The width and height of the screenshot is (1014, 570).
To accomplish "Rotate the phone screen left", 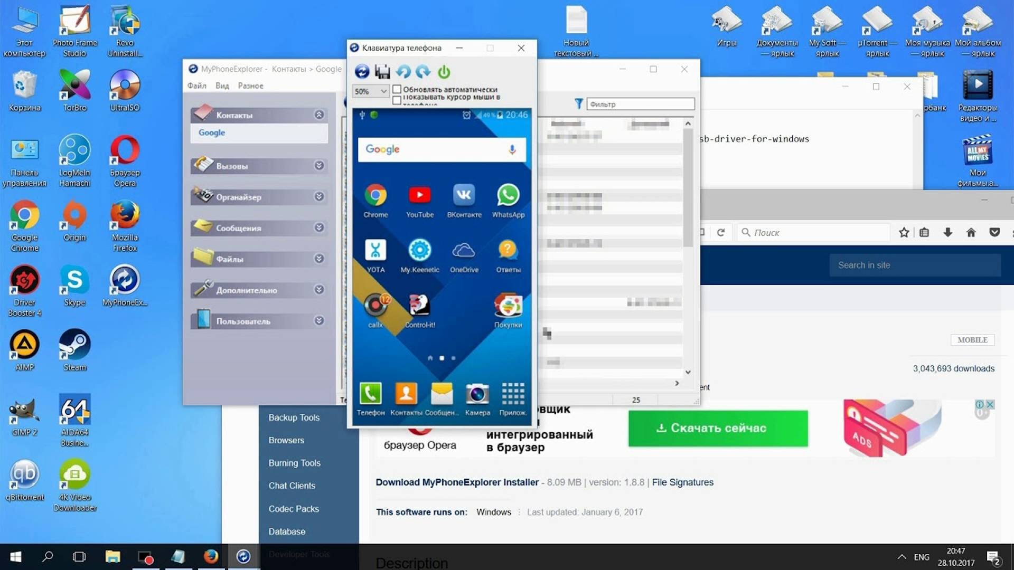I will [403, 71].
